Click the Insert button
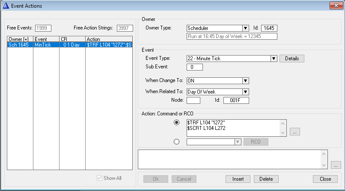 pos(238,179)
